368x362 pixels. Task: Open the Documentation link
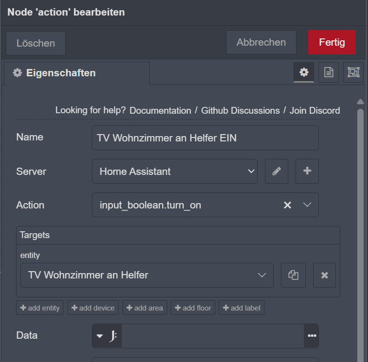point(160,111)
